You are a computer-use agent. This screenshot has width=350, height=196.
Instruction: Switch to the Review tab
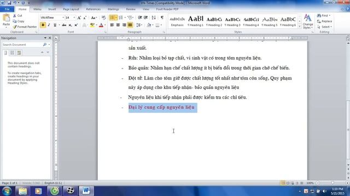[x=131, y=9]
